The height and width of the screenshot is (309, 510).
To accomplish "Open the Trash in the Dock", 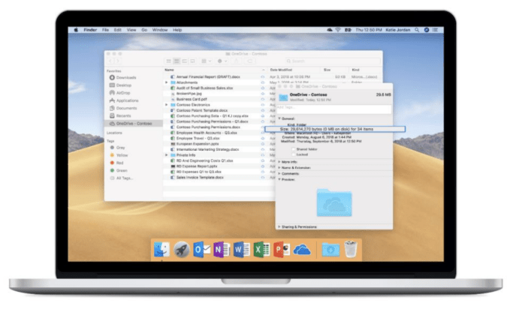I will [x=351, y=249].
